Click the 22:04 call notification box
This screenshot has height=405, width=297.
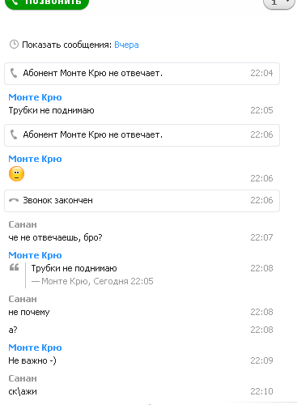(142, 74)
